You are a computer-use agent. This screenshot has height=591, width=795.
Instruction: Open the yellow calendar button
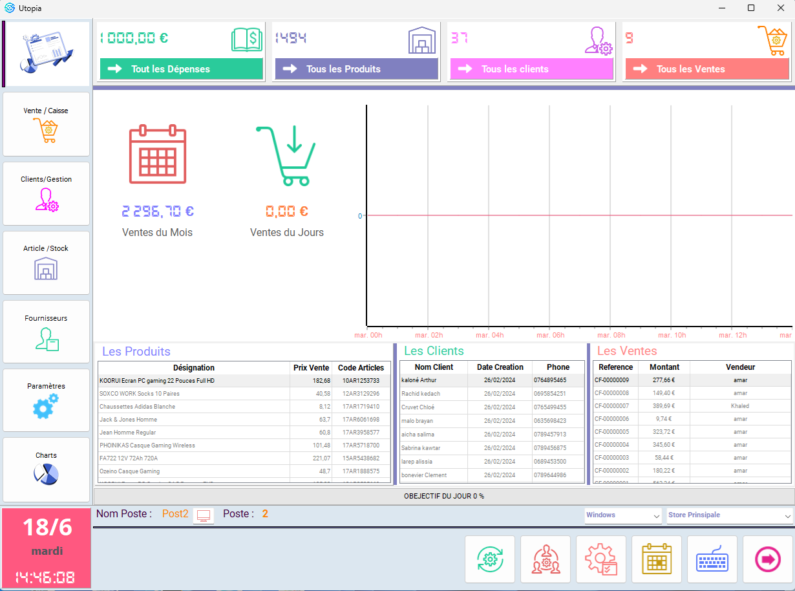point(657,559)
